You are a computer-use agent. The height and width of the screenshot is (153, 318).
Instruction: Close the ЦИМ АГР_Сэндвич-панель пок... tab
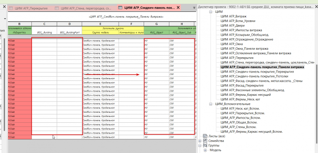178,8
